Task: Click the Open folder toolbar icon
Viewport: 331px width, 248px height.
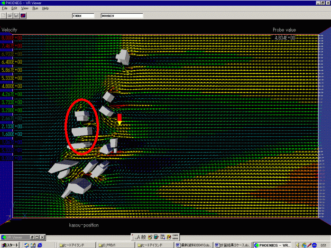Action: 10,16
